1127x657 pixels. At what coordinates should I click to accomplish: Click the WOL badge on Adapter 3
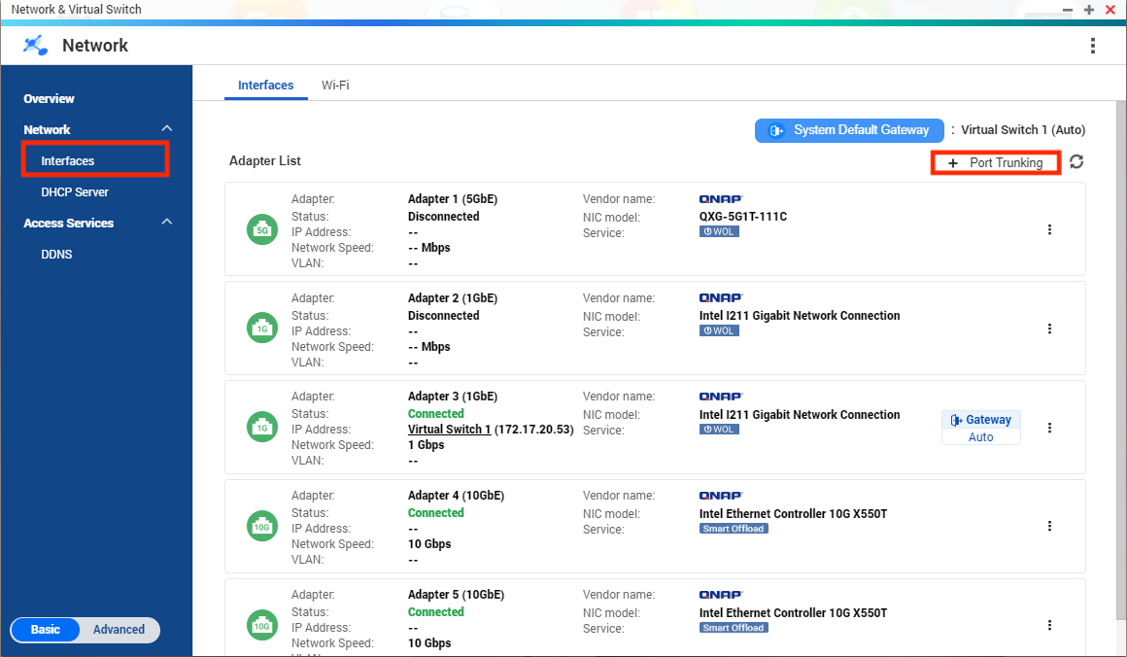719,430
